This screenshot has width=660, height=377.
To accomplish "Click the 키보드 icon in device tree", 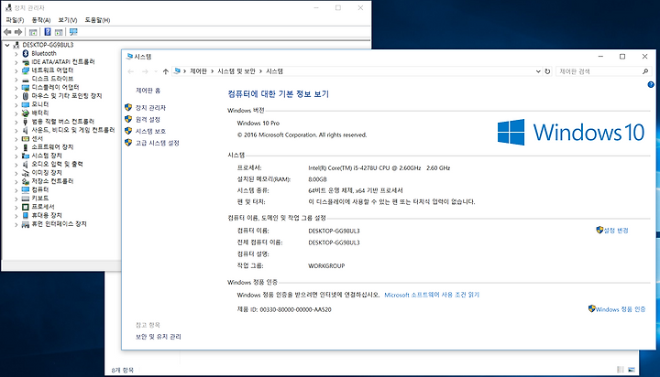I will 26,198.
